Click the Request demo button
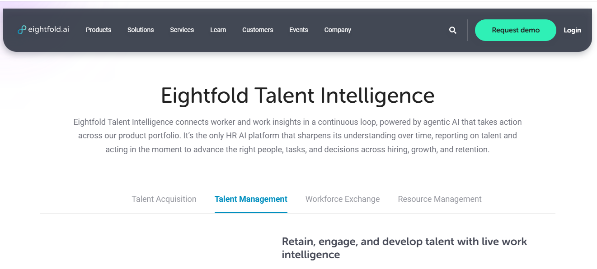Viewport: 597px width, 269px height. 516,30
